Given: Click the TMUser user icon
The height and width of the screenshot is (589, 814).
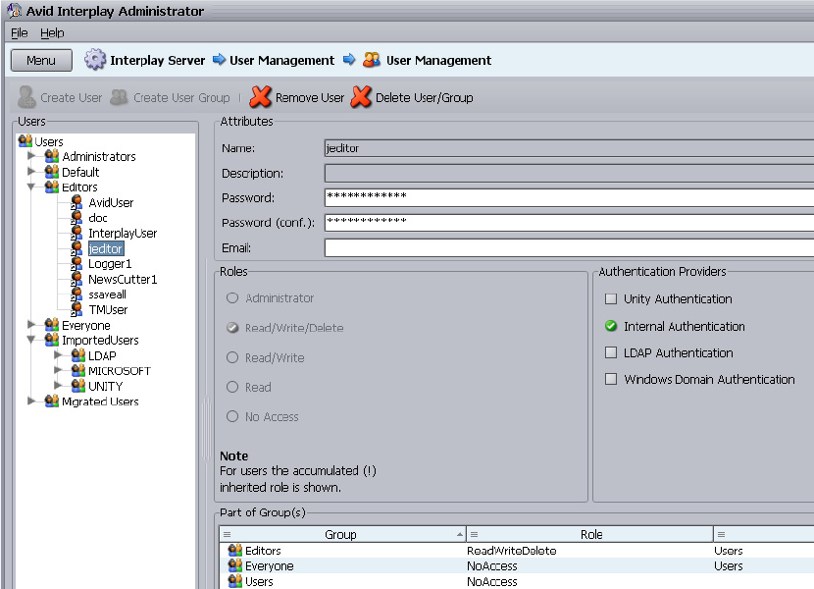Looking at the screenshot, I should coord(76,309).
